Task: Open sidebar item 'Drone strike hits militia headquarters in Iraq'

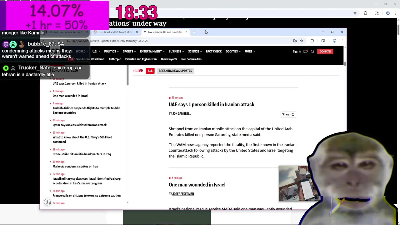Action: pos(82,154)
